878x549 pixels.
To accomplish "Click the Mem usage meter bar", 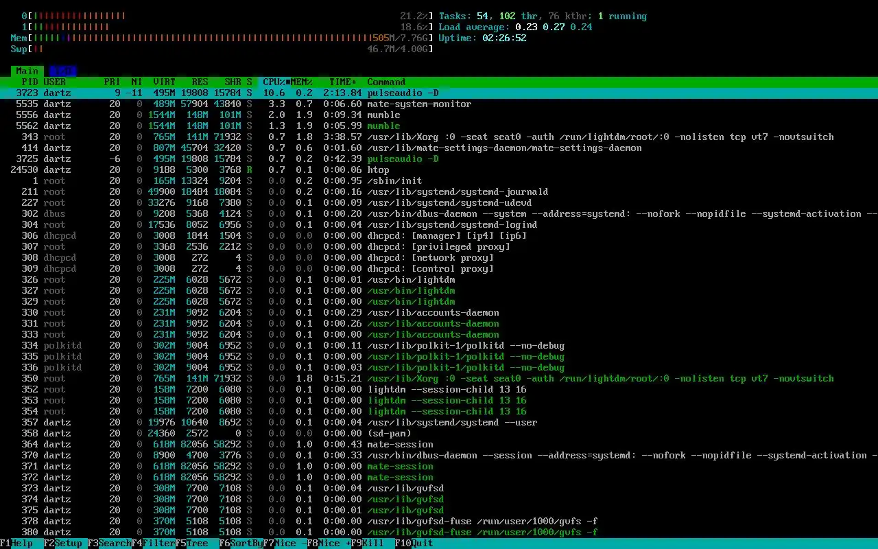I will [222, 38].
